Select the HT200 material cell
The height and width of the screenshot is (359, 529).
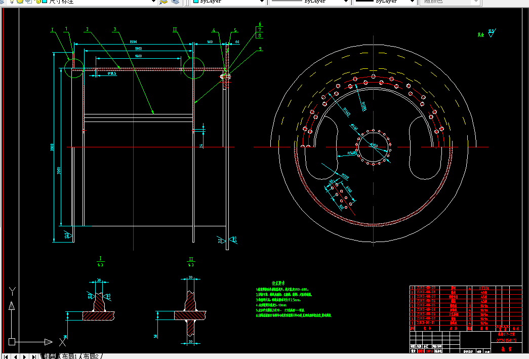pyautogui.click(x=484, y=288)
